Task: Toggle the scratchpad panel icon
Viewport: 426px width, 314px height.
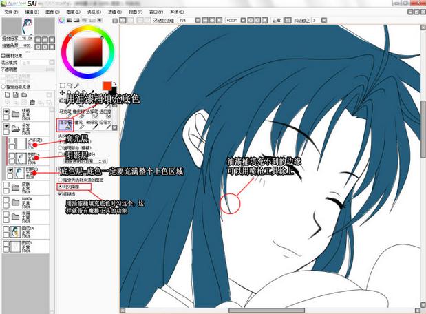Action: [x=100, y=20]
